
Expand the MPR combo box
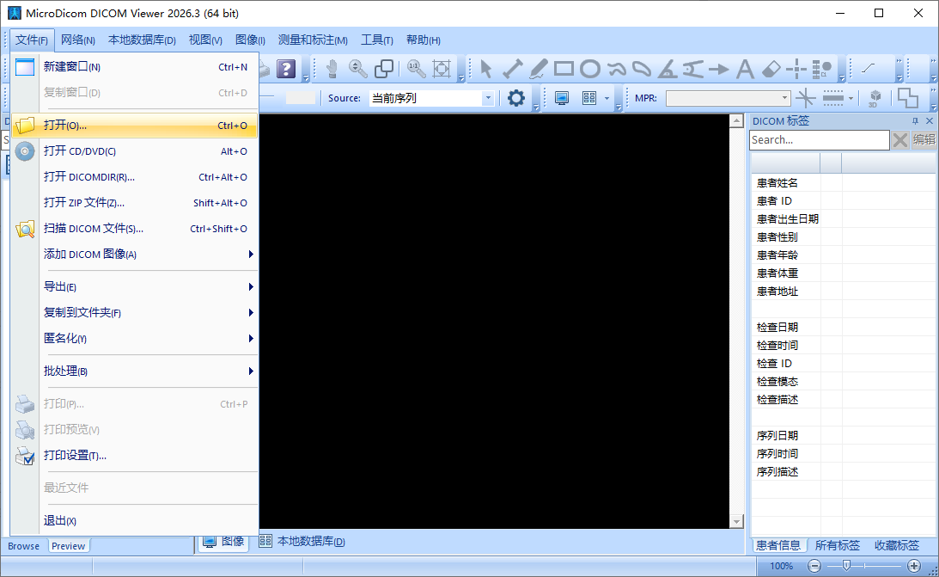click(x=729, y=98)
